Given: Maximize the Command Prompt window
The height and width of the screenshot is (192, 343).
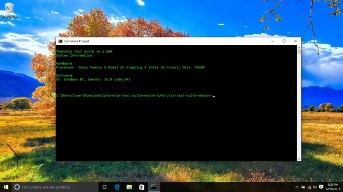Looking at the screenshot, I should tap(284, 41).
